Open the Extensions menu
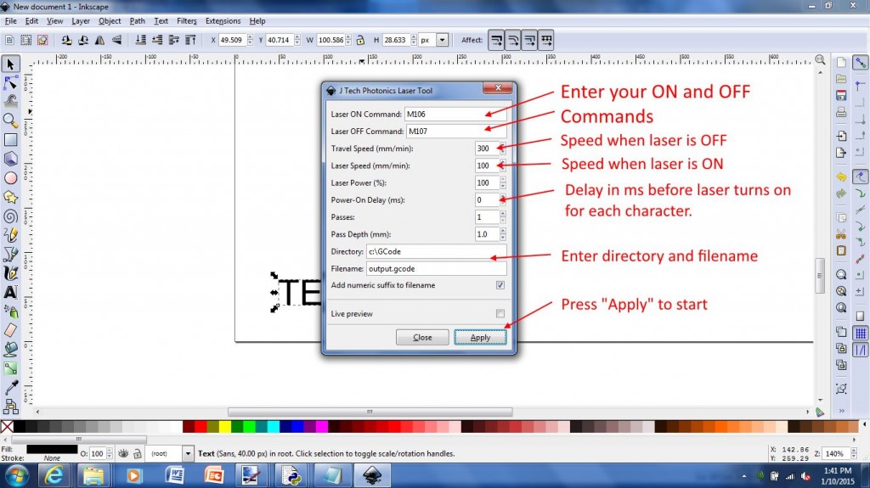 point(223,21)
